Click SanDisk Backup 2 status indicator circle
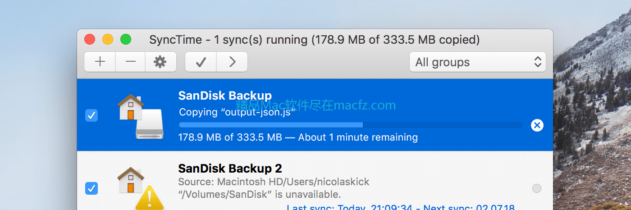631x210 pixels. pyautogui.click(x=536, y=188)
